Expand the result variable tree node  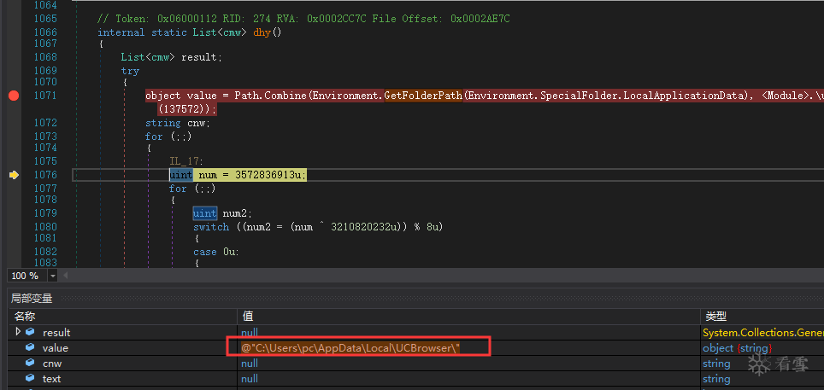(x=16, y=332)
